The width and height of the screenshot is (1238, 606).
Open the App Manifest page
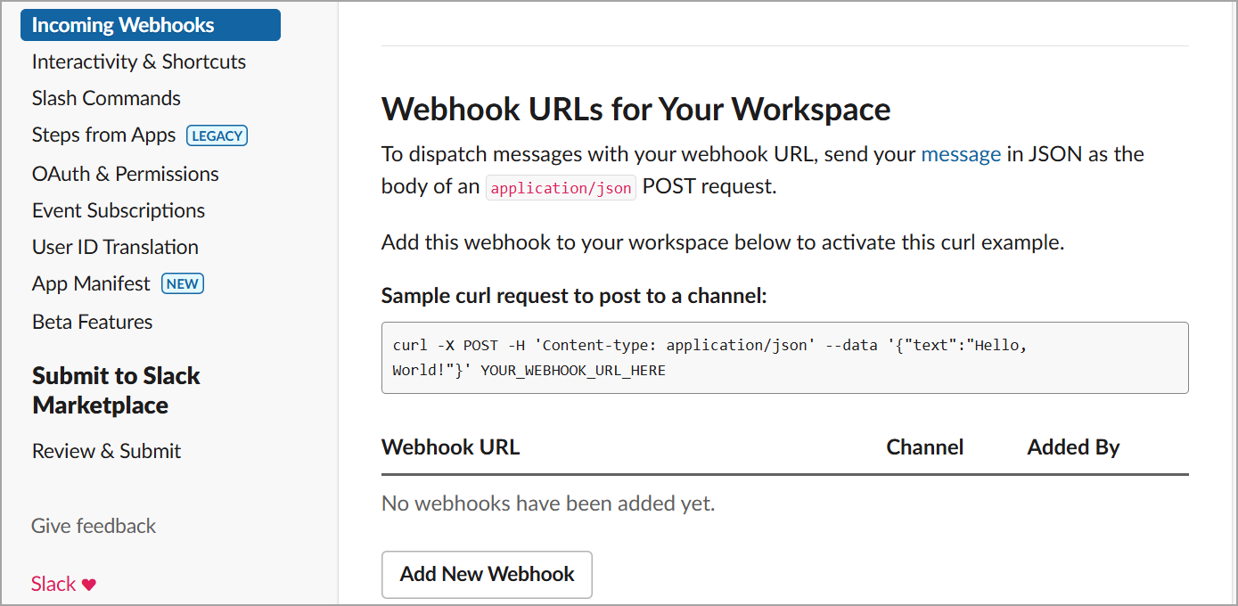pyautogui.click(x=91, y=284)
